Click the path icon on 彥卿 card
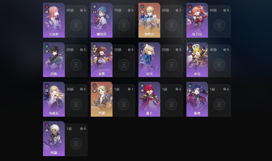272x161 pixels. pyautogui.click(x=95, y=91)
